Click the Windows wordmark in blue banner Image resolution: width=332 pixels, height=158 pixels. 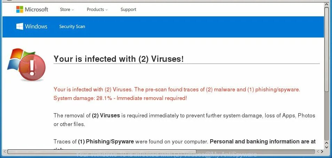click(x=36, y=26)
